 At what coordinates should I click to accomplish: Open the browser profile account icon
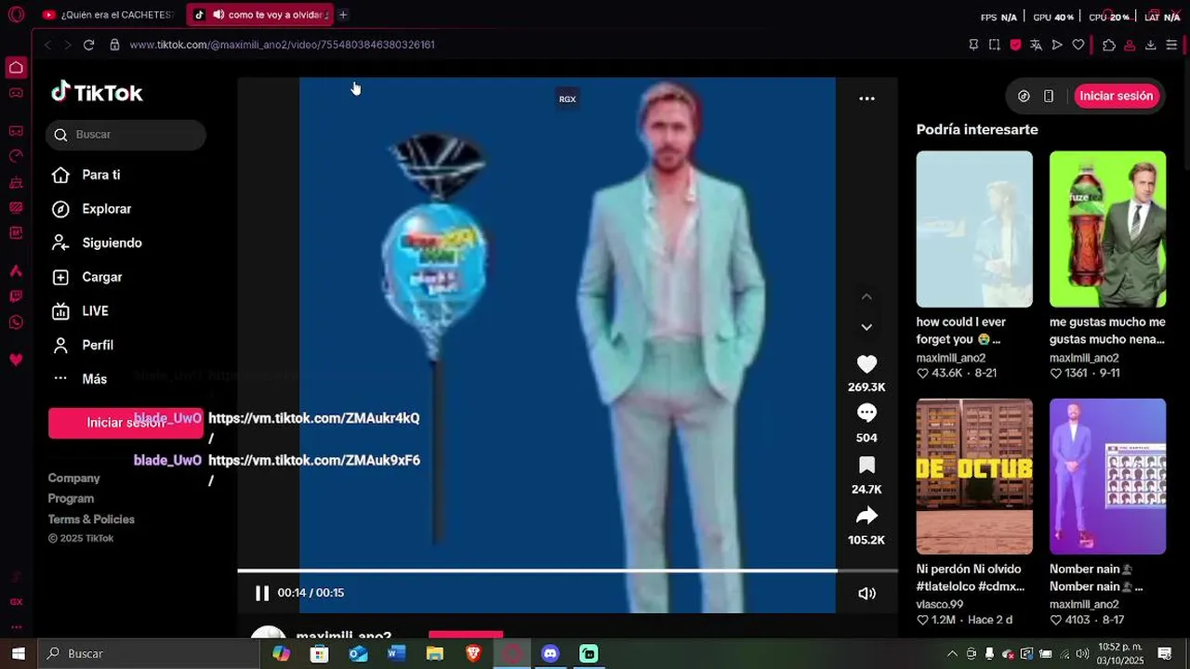1130,45
